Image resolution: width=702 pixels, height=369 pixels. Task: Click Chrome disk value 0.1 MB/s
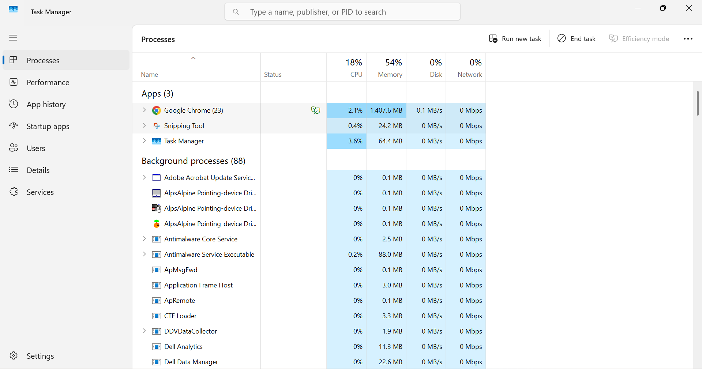click(x=429, y=110)
